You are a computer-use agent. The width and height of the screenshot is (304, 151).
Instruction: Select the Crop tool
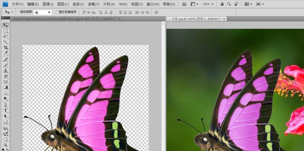point(6,48)
